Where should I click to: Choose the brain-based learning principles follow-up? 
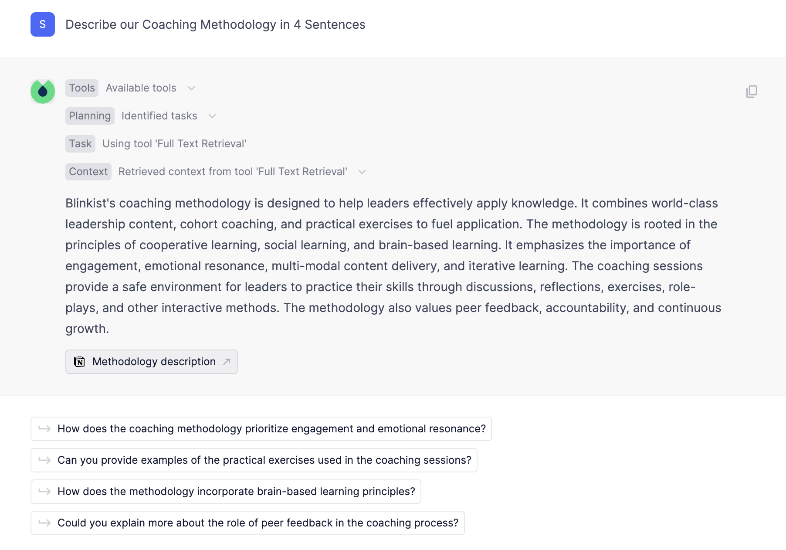pyautogui.click(x=236, y=492)
